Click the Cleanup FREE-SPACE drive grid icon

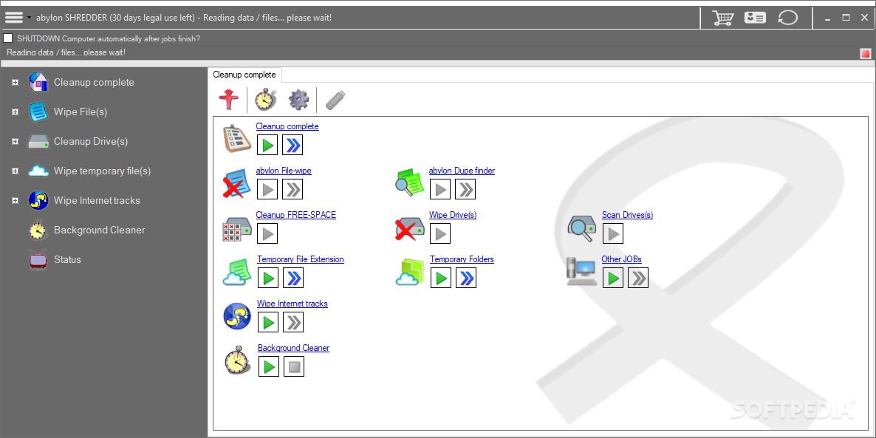click(x=237, y=228)
